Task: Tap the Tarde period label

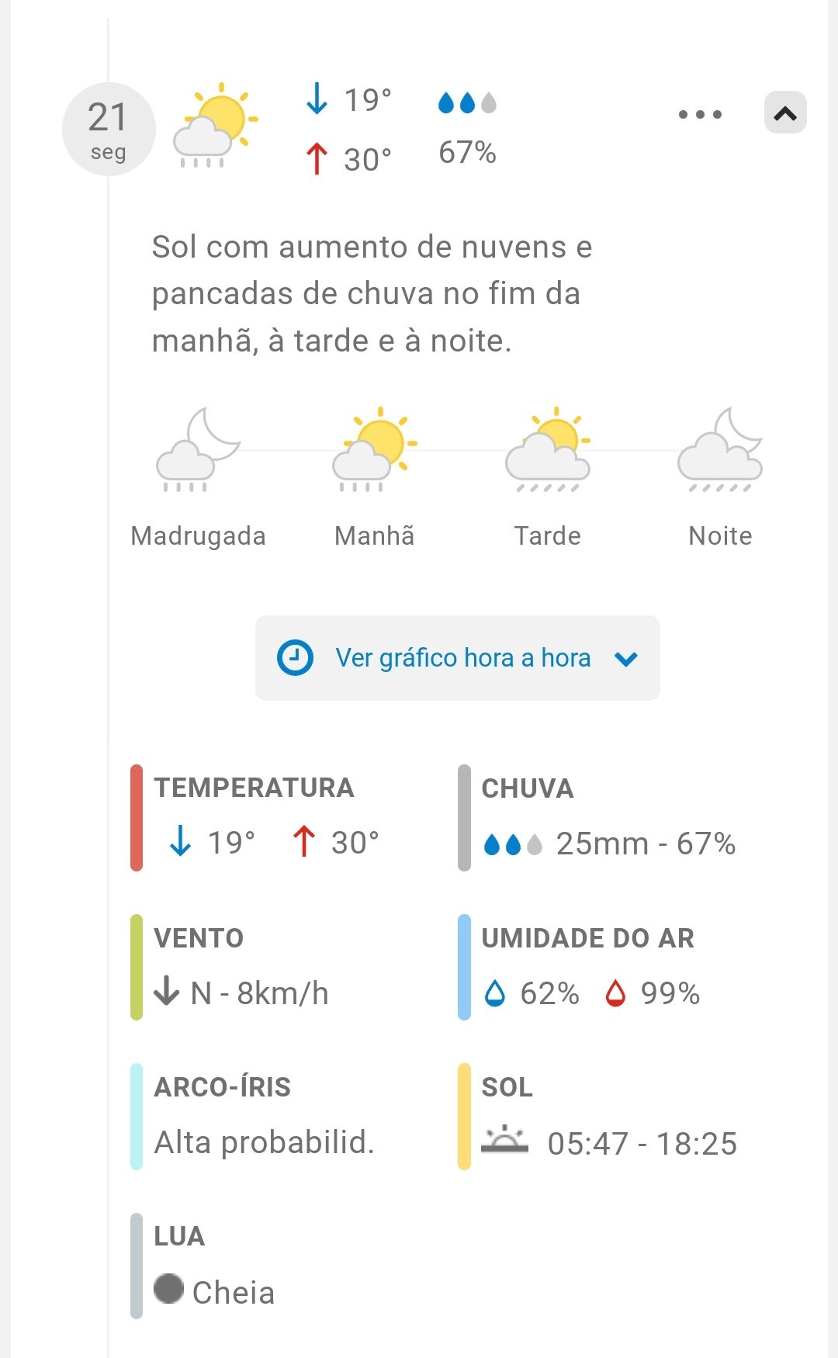Action: click(548, 535)
